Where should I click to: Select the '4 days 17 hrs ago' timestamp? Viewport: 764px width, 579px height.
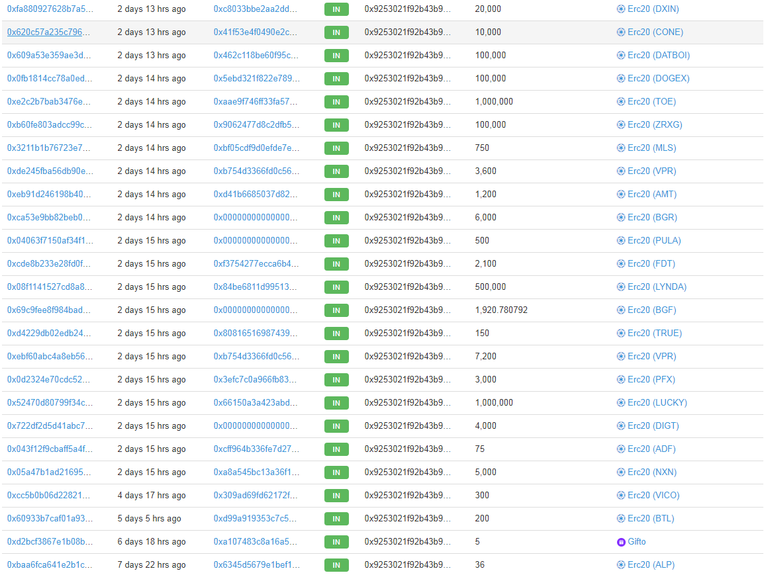tap(152, 495)
